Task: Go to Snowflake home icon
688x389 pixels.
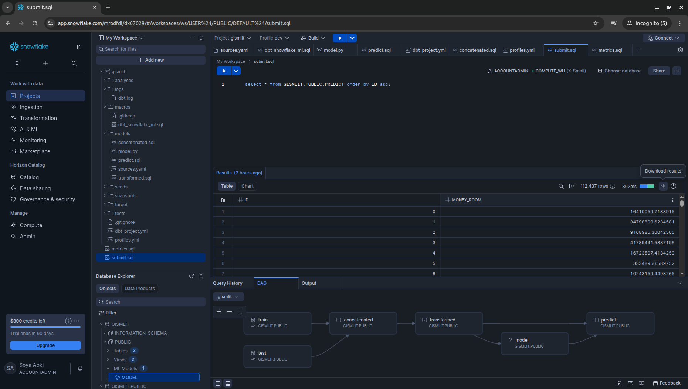Action: [x=17, y=63]
